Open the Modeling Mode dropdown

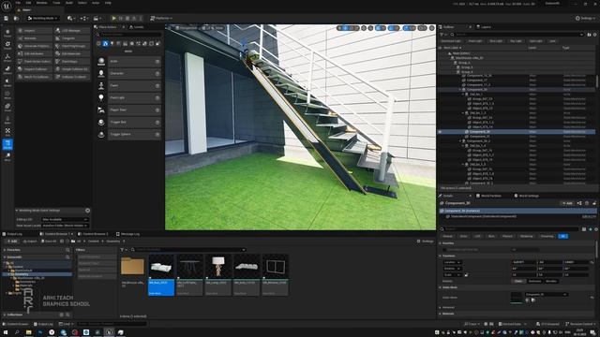42,18
